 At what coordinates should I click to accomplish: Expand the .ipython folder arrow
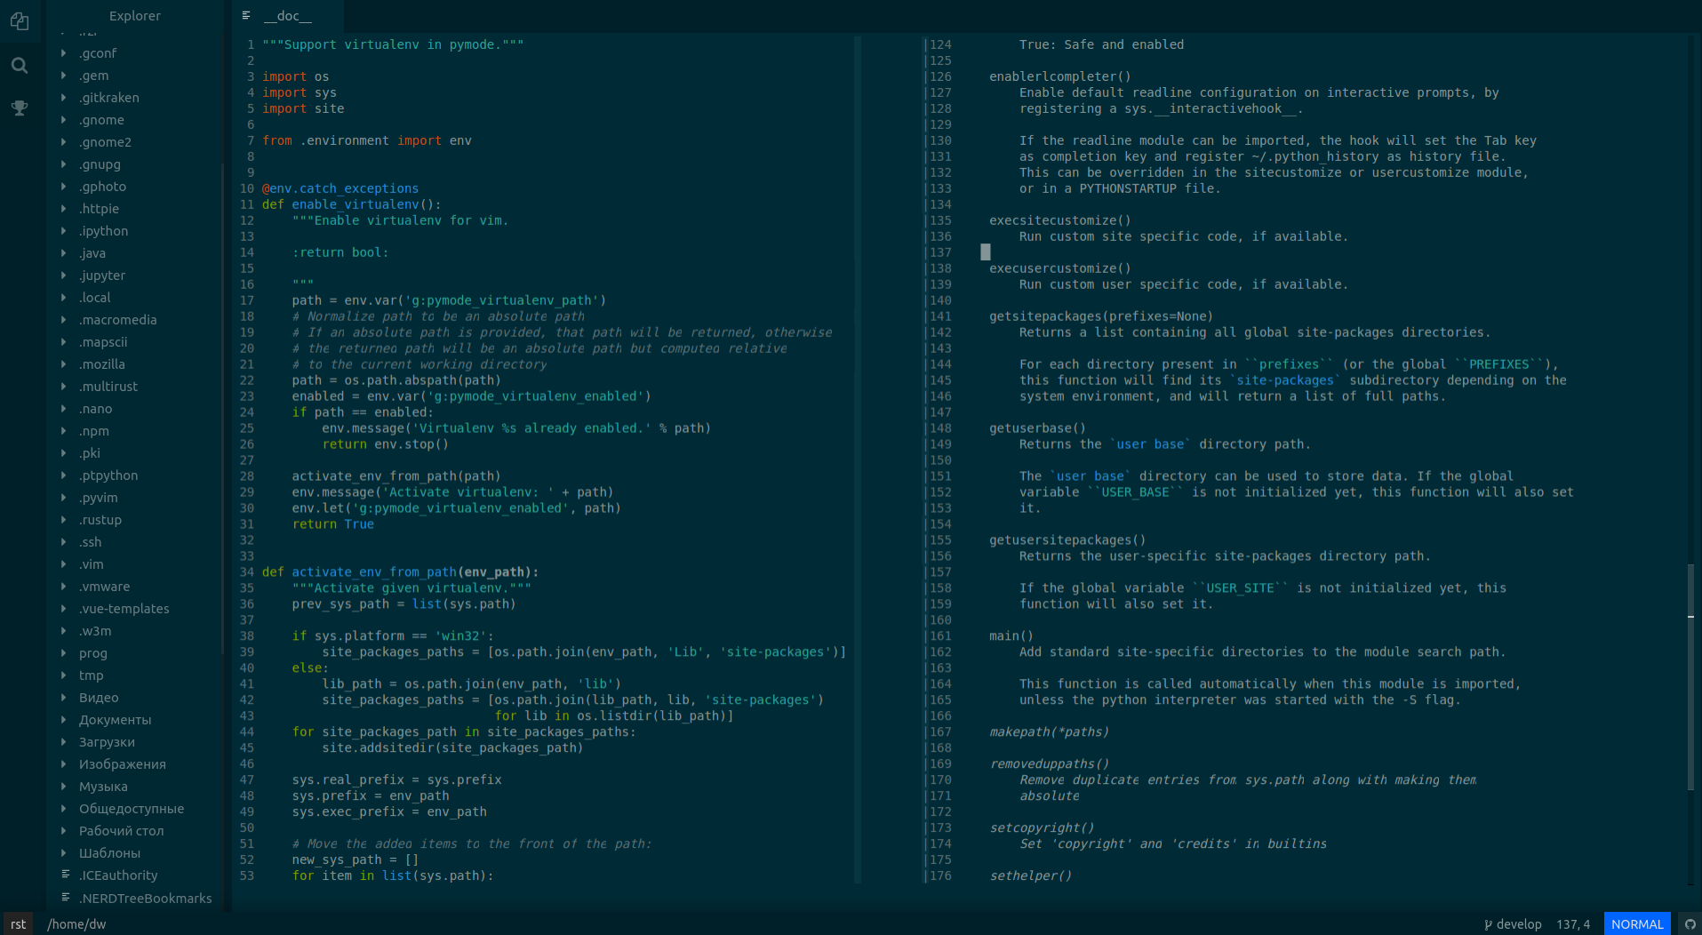click(x=63, y=230)
